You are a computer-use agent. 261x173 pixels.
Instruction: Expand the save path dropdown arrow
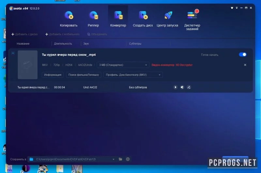coord(113,159)
